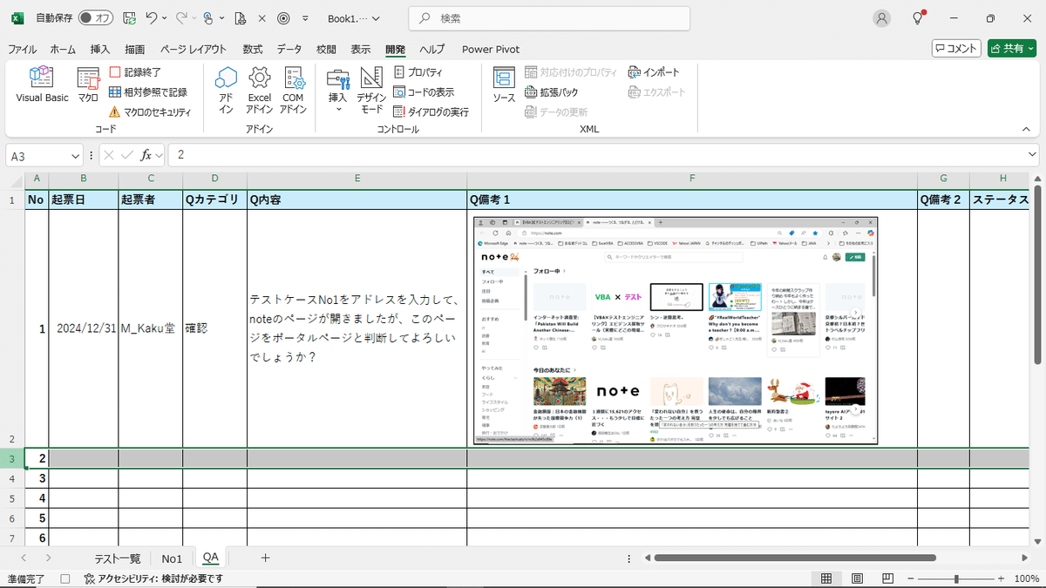Switch to the データ tab
The height and width of the screenshot is (588, 1046).
(289, 50)
